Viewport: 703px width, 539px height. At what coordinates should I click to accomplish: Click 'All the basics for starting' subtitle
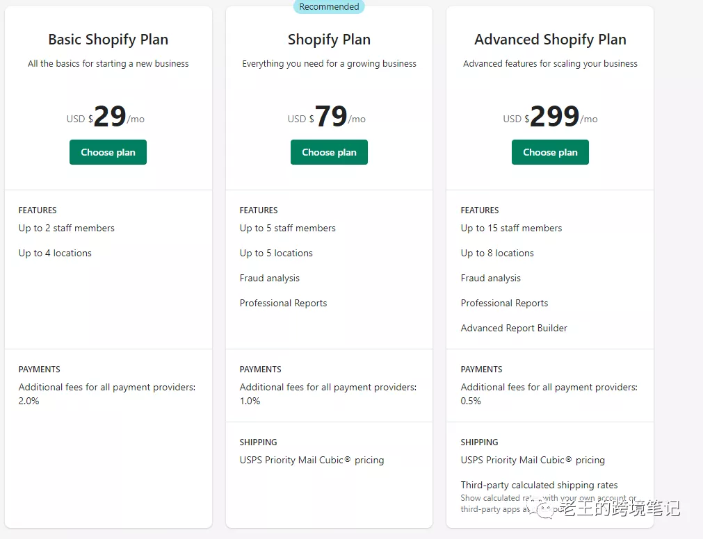(108, 63)
